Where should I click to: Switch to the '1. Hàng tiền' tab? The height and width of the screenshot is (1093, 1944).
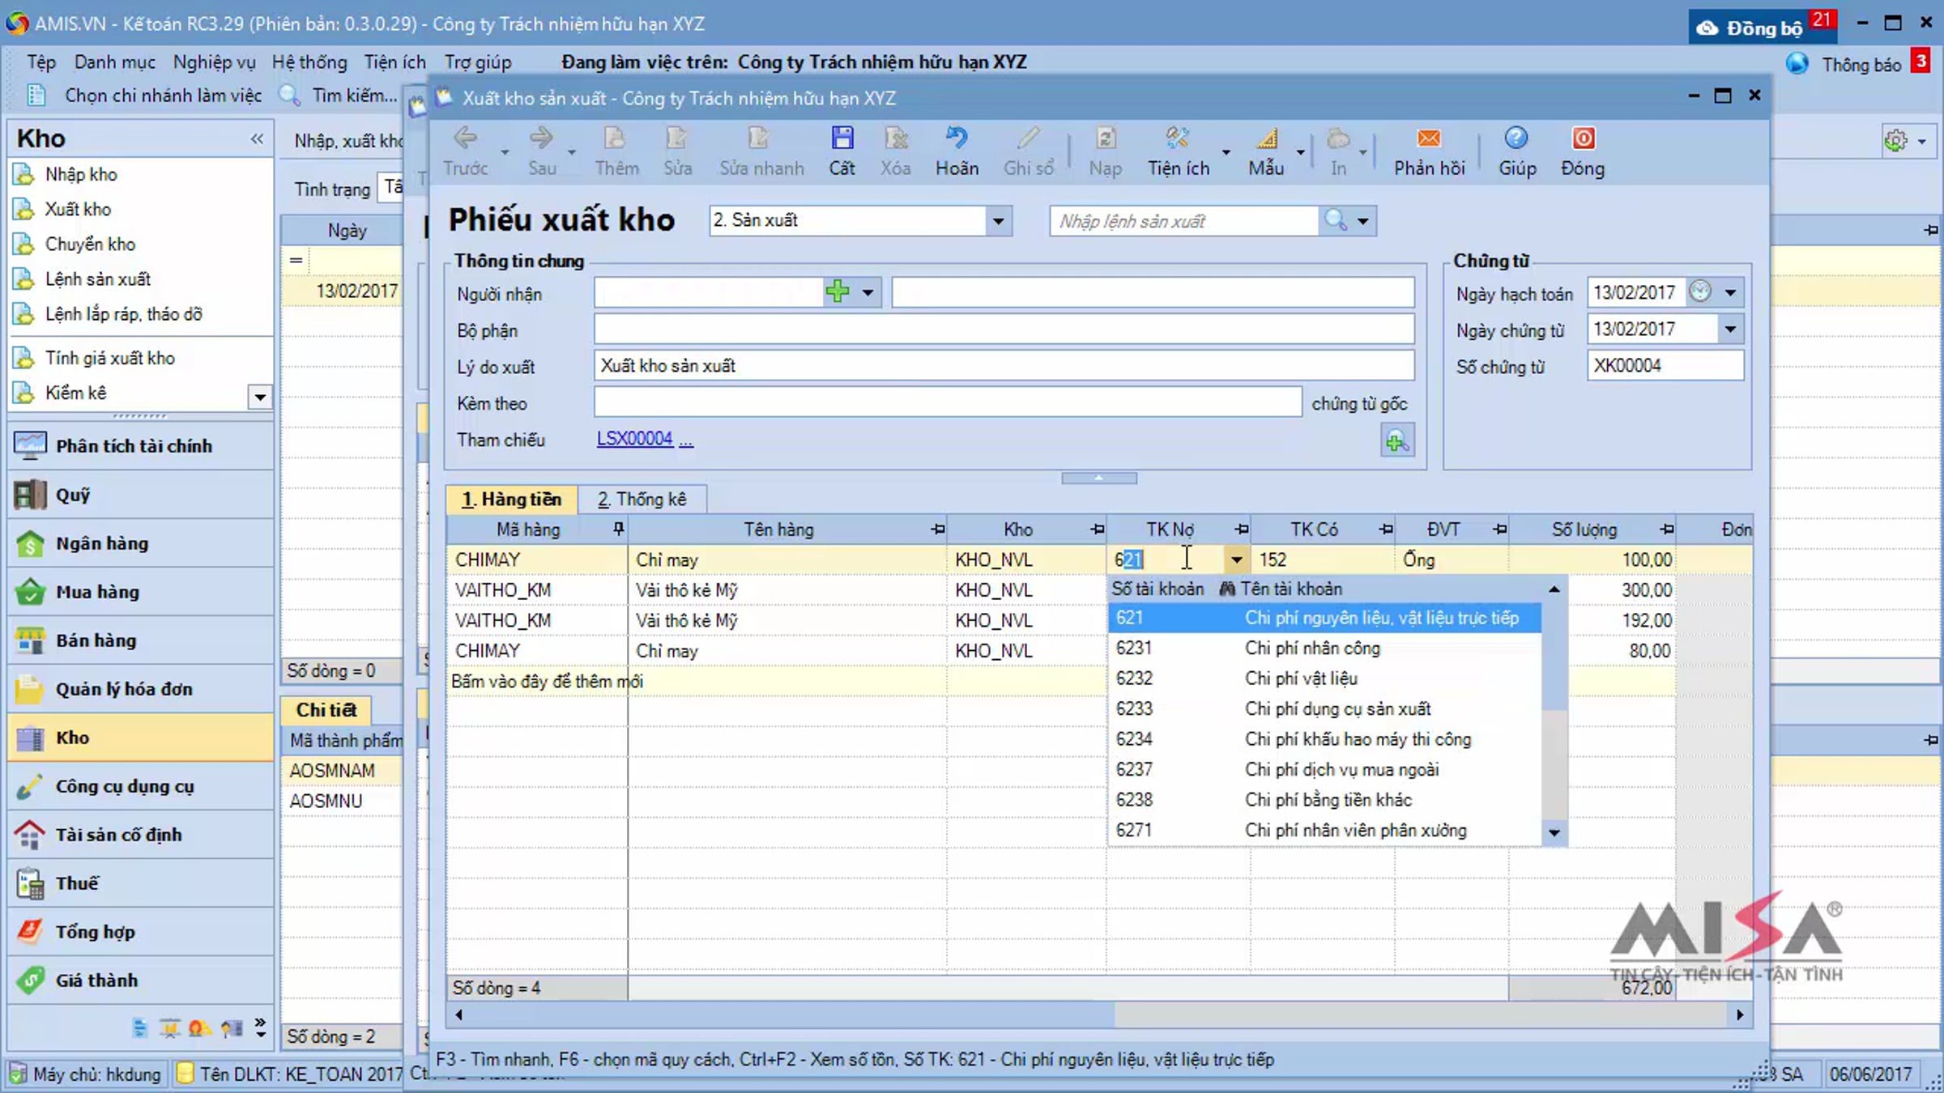(511, 500)
